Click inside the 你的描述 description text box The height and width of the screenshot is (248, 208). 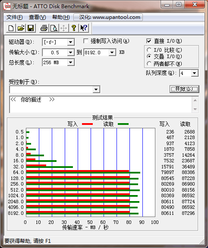(x=101, y=104)
